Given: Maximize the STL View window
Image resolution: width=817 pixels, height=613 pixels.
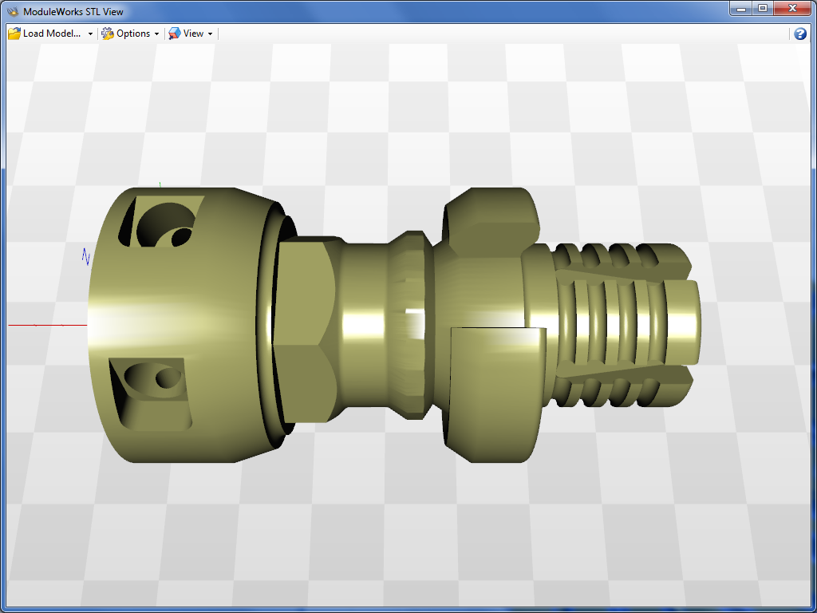Looking at the screenshot, I should pyautogui.click(x=762, y=9).
